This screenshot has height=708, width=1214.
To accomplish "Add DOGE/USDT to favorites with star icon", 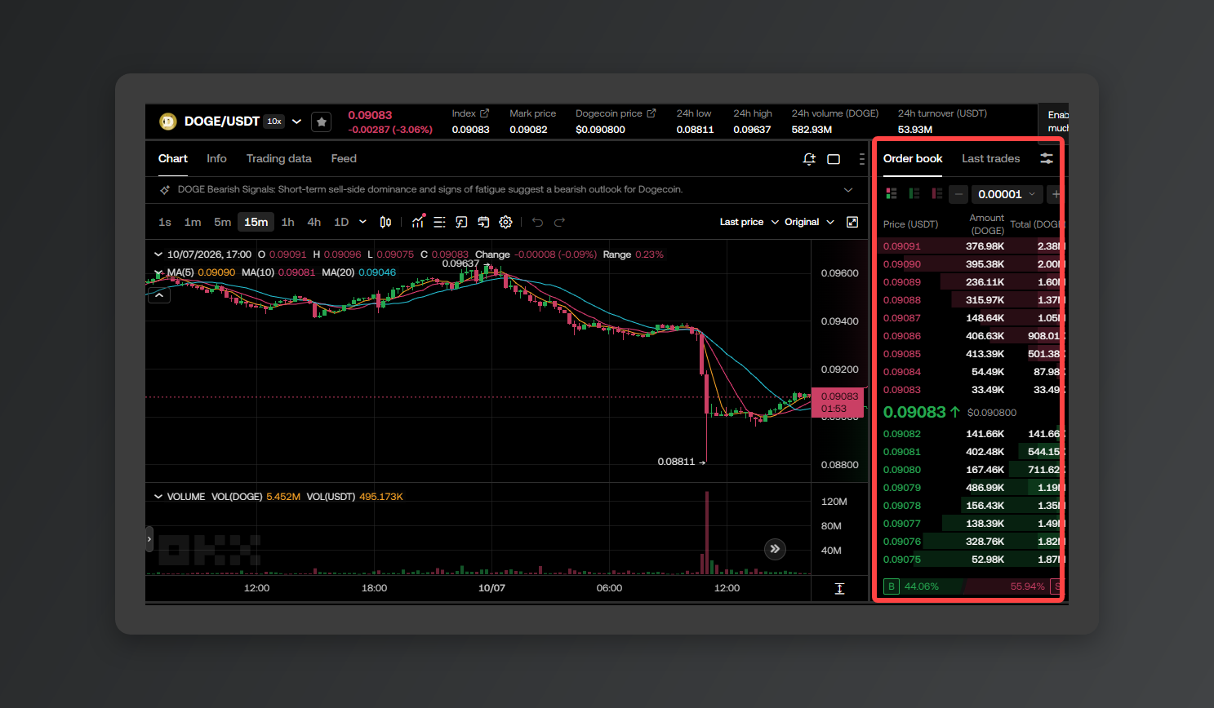I will click(x=322, y=122).
